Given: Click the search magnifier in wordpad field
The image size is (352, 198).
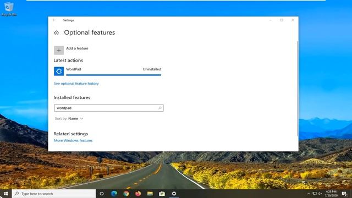Looking at the screenshot, I should (160, 108).
